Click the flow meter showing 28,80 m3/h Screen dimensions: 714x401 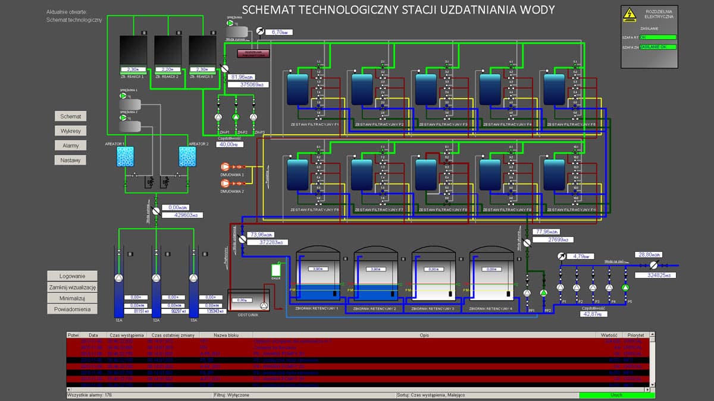653,266
